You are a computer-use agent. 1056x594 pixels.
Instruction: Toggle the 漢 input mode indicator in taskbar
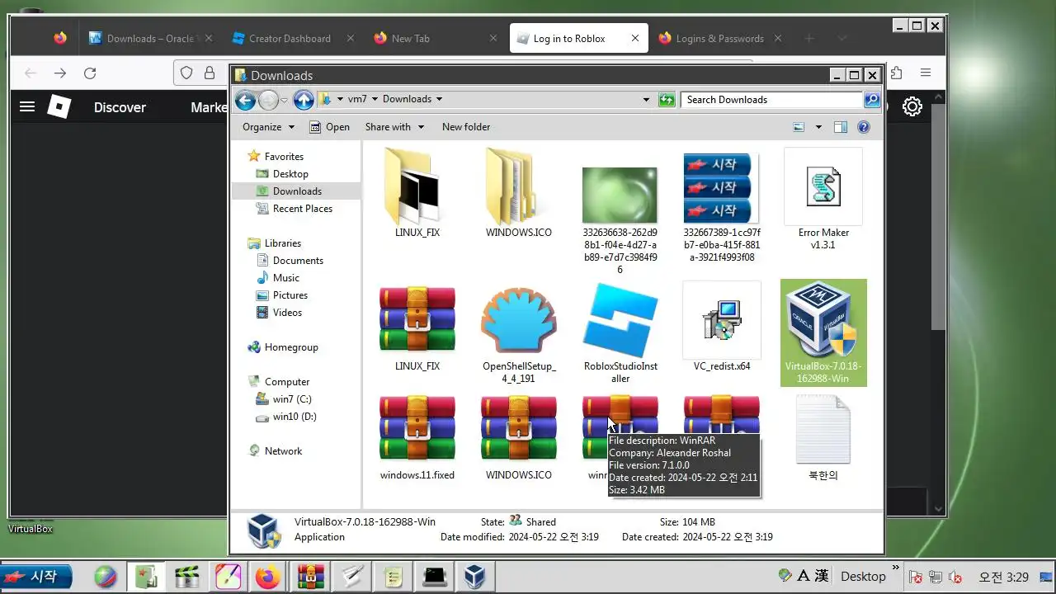click(x=822, y=576)
